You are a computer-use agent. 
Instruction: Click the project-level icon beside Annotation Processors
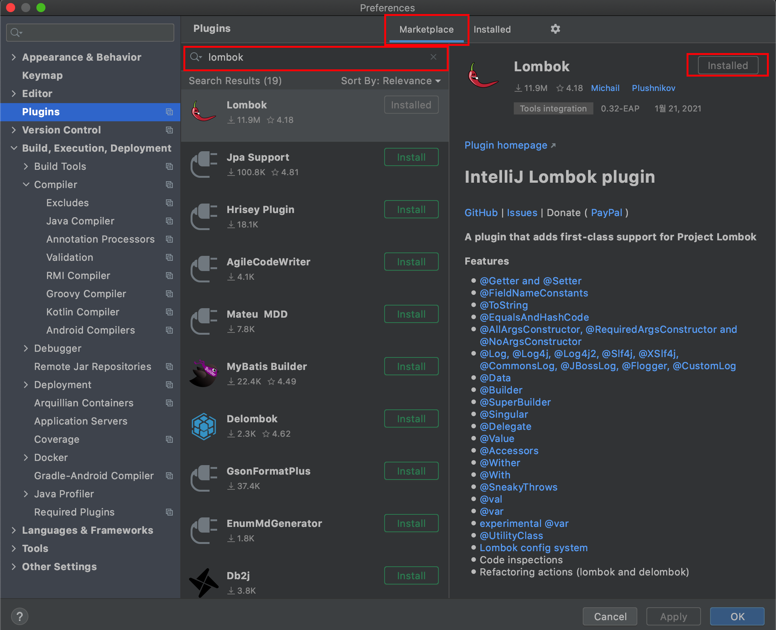169,239
